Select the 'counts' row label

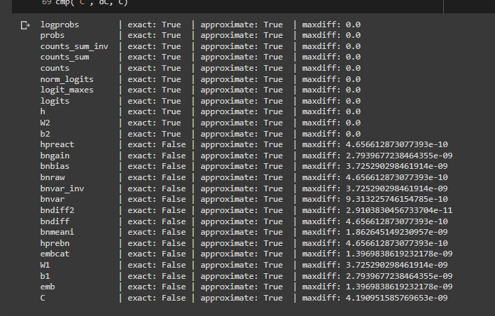coord(55,68)
